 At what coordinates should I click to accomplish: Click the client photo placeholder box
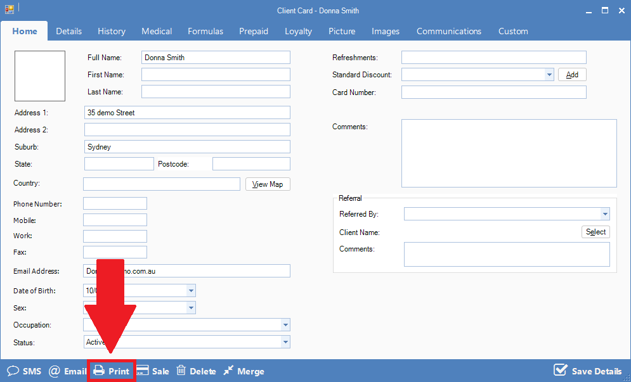click(x=40, y=76)
